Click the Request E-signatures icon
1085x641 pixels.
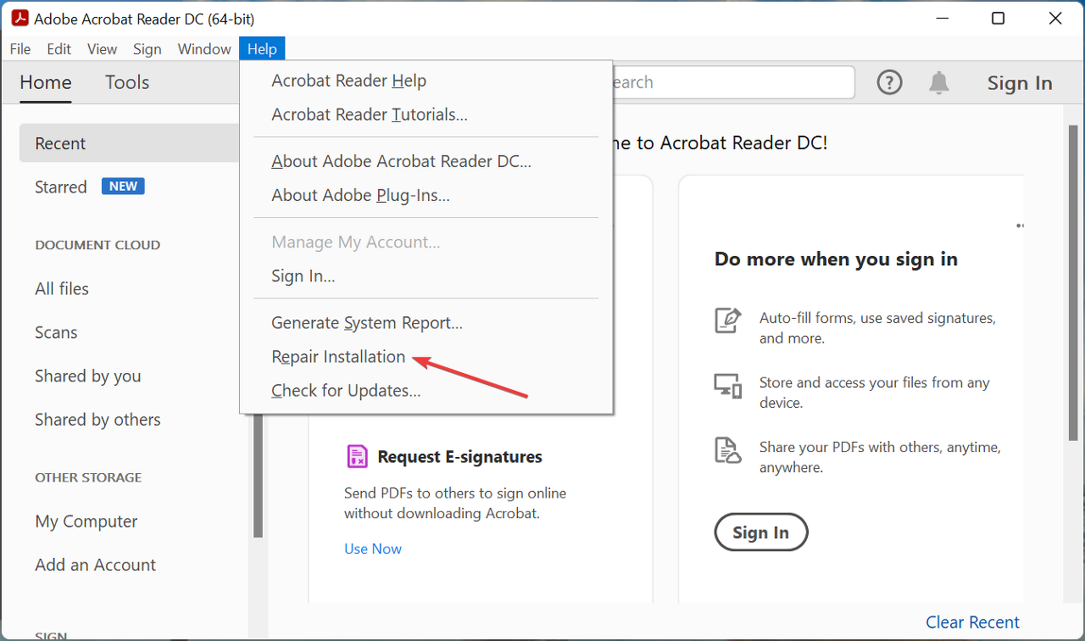(x=357, y=456)
